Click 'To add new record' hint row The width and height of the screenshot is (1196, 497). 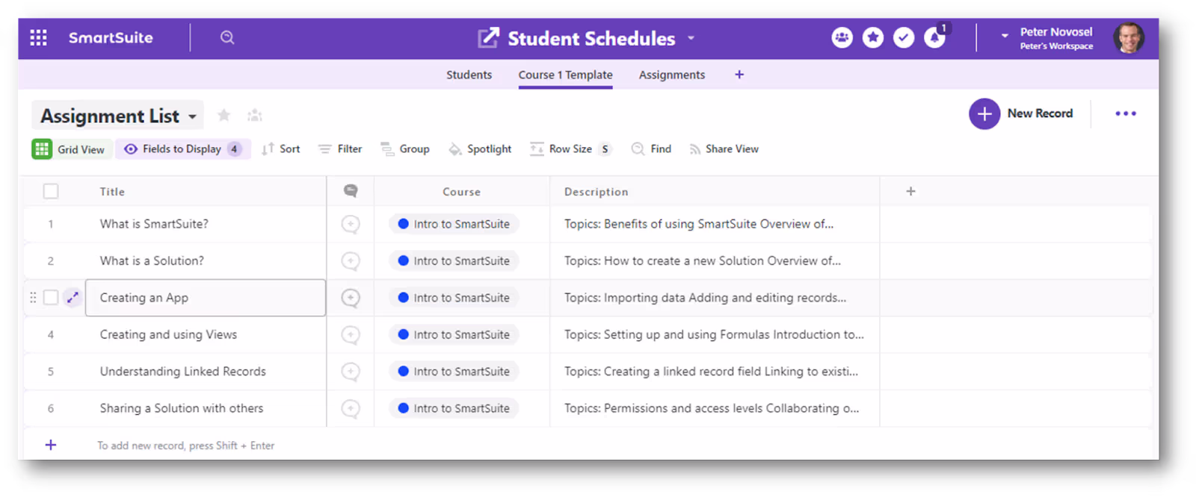(x=185, y=446)
